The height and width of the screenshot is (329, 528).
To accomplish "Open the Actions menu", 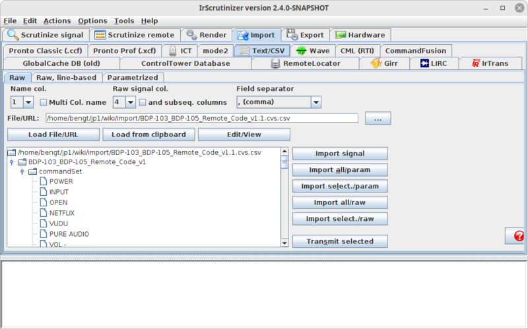I will [x=57, y=21].
